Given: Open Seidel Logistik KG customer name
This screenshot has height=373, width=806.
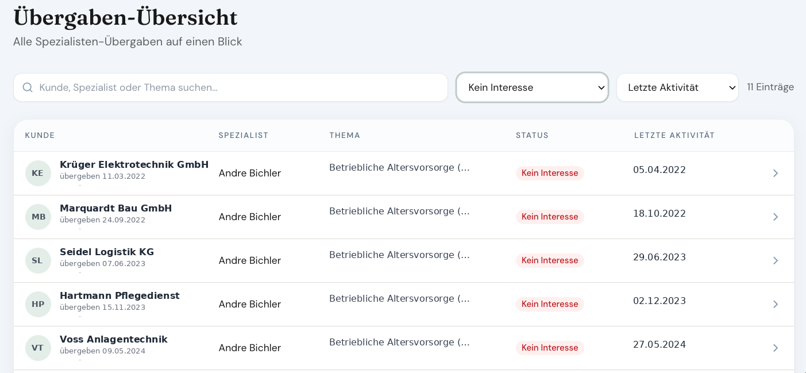Looking at the screenshot, I should pos(107,252).
